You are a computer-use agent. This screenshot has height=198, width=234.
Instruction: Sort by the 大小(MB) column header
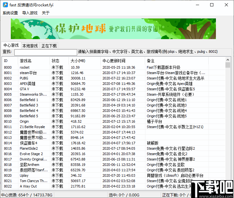(x=85, y=61)
